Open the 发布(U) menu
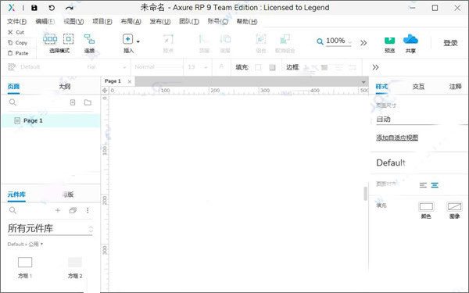The width and height of the screenshot is (469, 293). click(160, 22)
